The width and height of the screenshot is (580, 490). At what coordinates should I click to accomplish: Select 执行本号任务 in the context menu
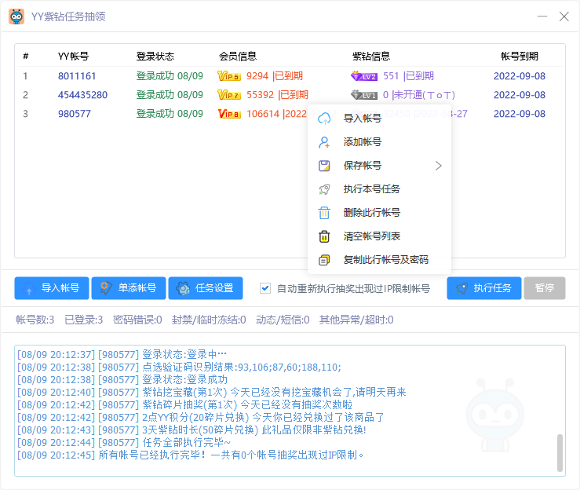[x=379, y=189]
